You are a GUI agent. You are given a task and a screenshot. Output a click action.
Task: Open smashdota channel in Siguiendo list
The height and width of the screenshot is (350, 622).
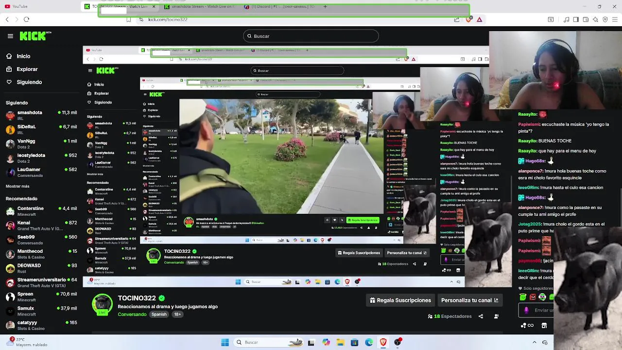click(x=41, y=115)
